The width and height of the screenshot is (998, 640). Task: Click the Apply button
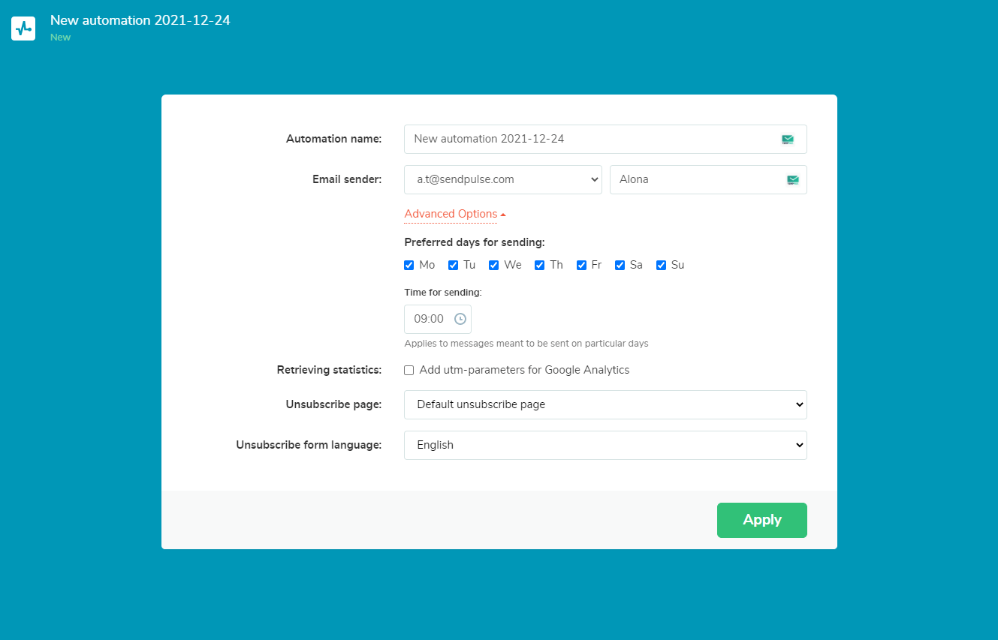tap(762, 520)
